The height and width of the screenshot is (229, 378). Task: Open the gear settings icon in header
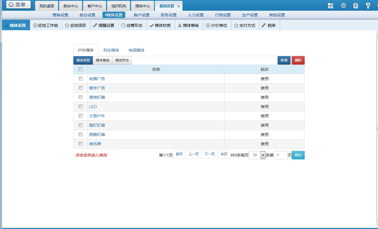pyautogui.click(x=343, y=6)
